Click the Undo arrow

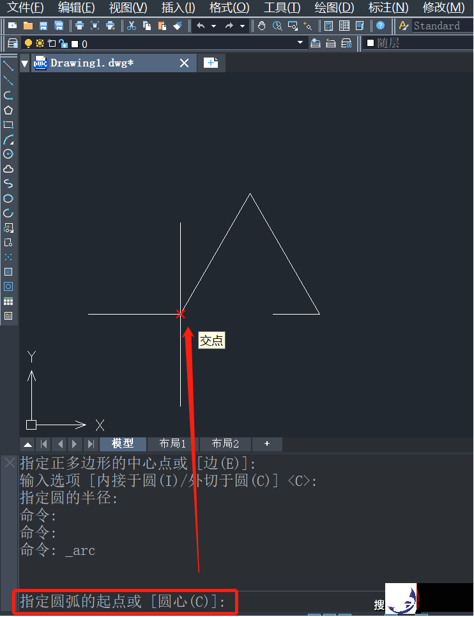(x=201, y=26)
